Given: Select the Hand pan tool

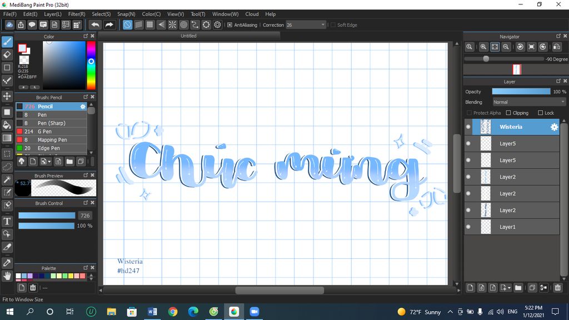Looking at the screenshot, I should coord(7,276).
